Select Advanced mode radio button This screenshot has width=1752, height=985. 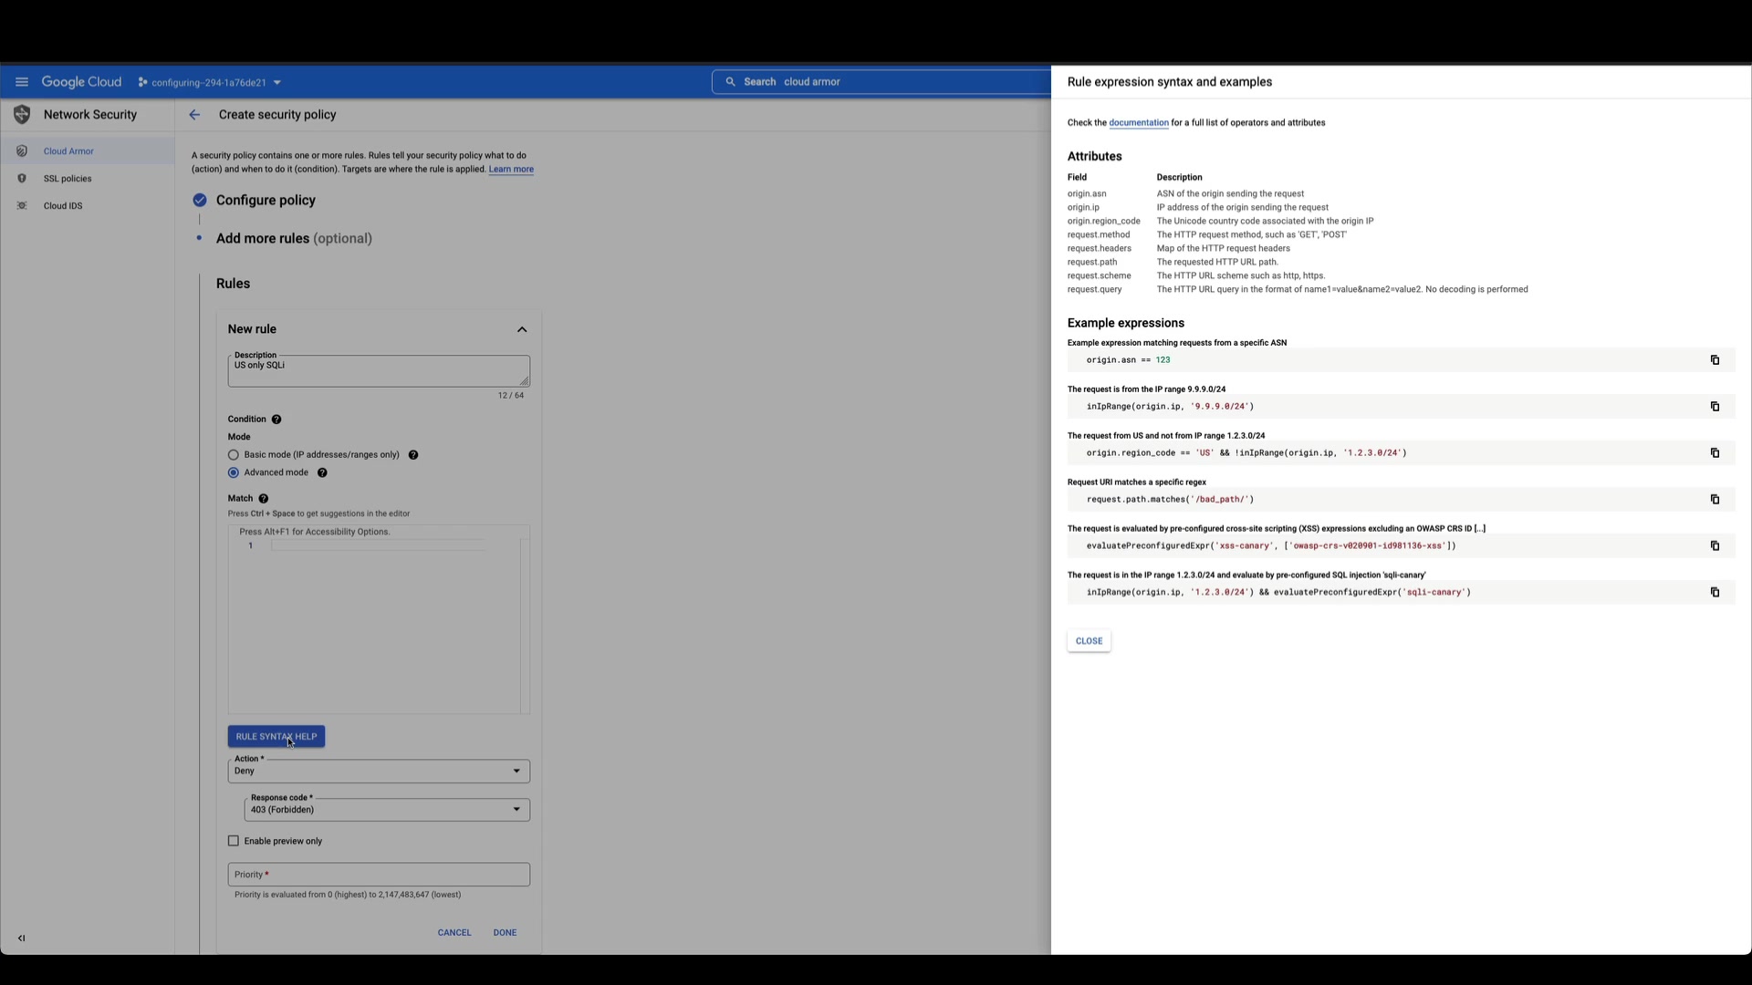point(234,473)
